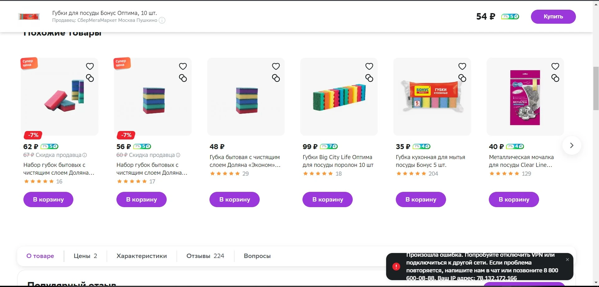
Task: Add Big City Life sponges to cart
Action: (x=327, y=199)
